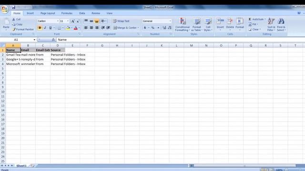The image size is (305, 171).
Task: Click Delete cells icon
Action: pyautogui.click(x=230, y=21)
